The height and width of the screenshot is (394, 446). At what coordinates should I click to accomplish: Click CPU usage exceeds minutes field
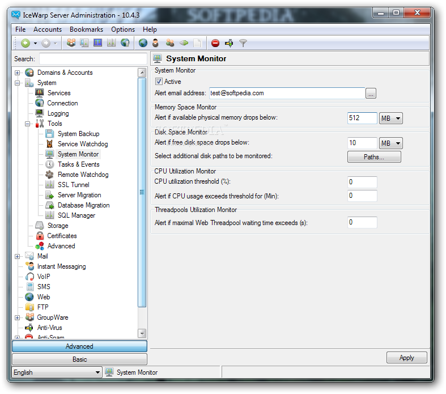362,196
